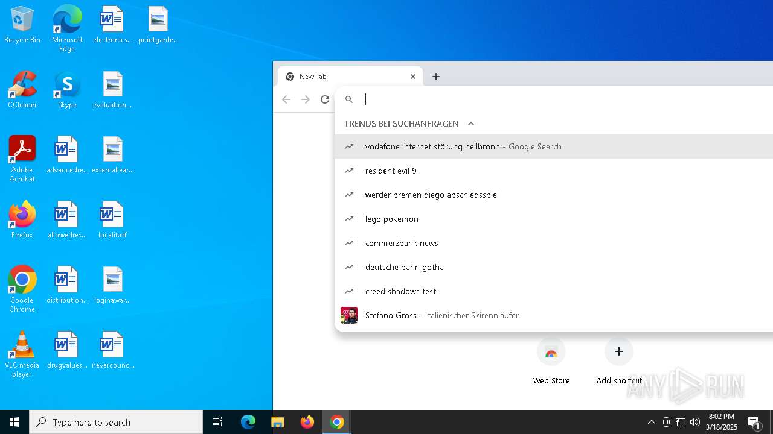
Task: Select the evaluation image file icon
Action: tap(112, 90)
